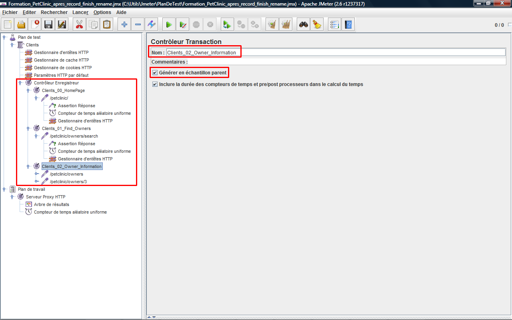The width and height of the screenshot is (512, 320).
Task: Click the Expand all plus icon
Action: tap(124, 25)
